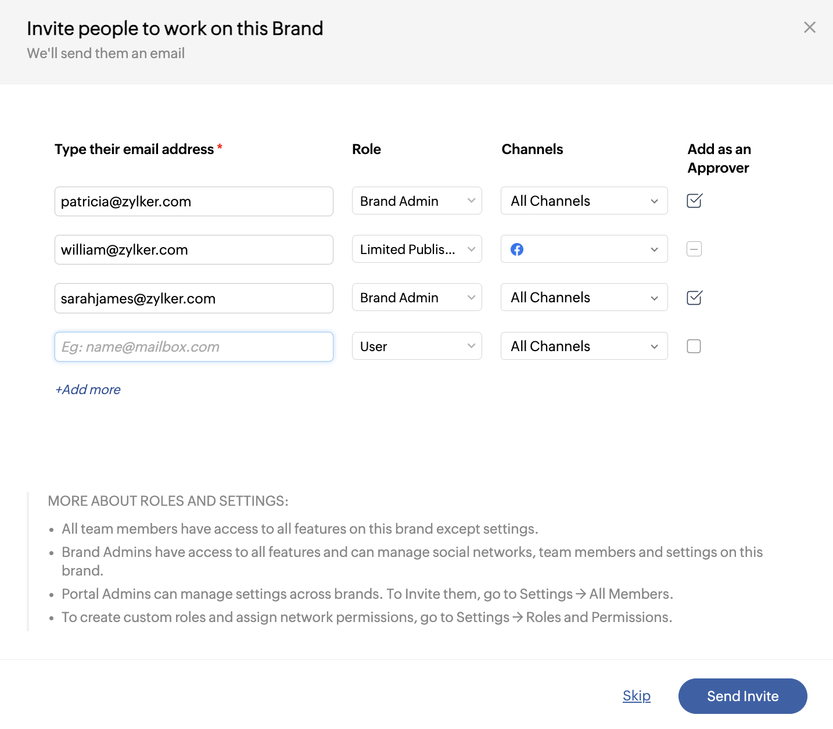Screen dimensions: 833x729
Task: Uncheck approver checkbox for sarahjames@zylker.com
Action: tap(694, 298)
